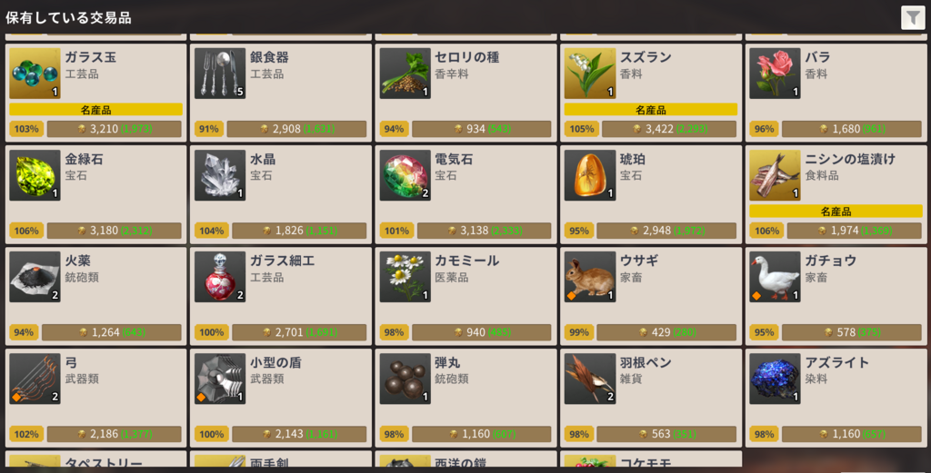Screen dimensions: 931x473
Task: Tap the 銀食器 silverware icon
Action: (x=220, y=74)
